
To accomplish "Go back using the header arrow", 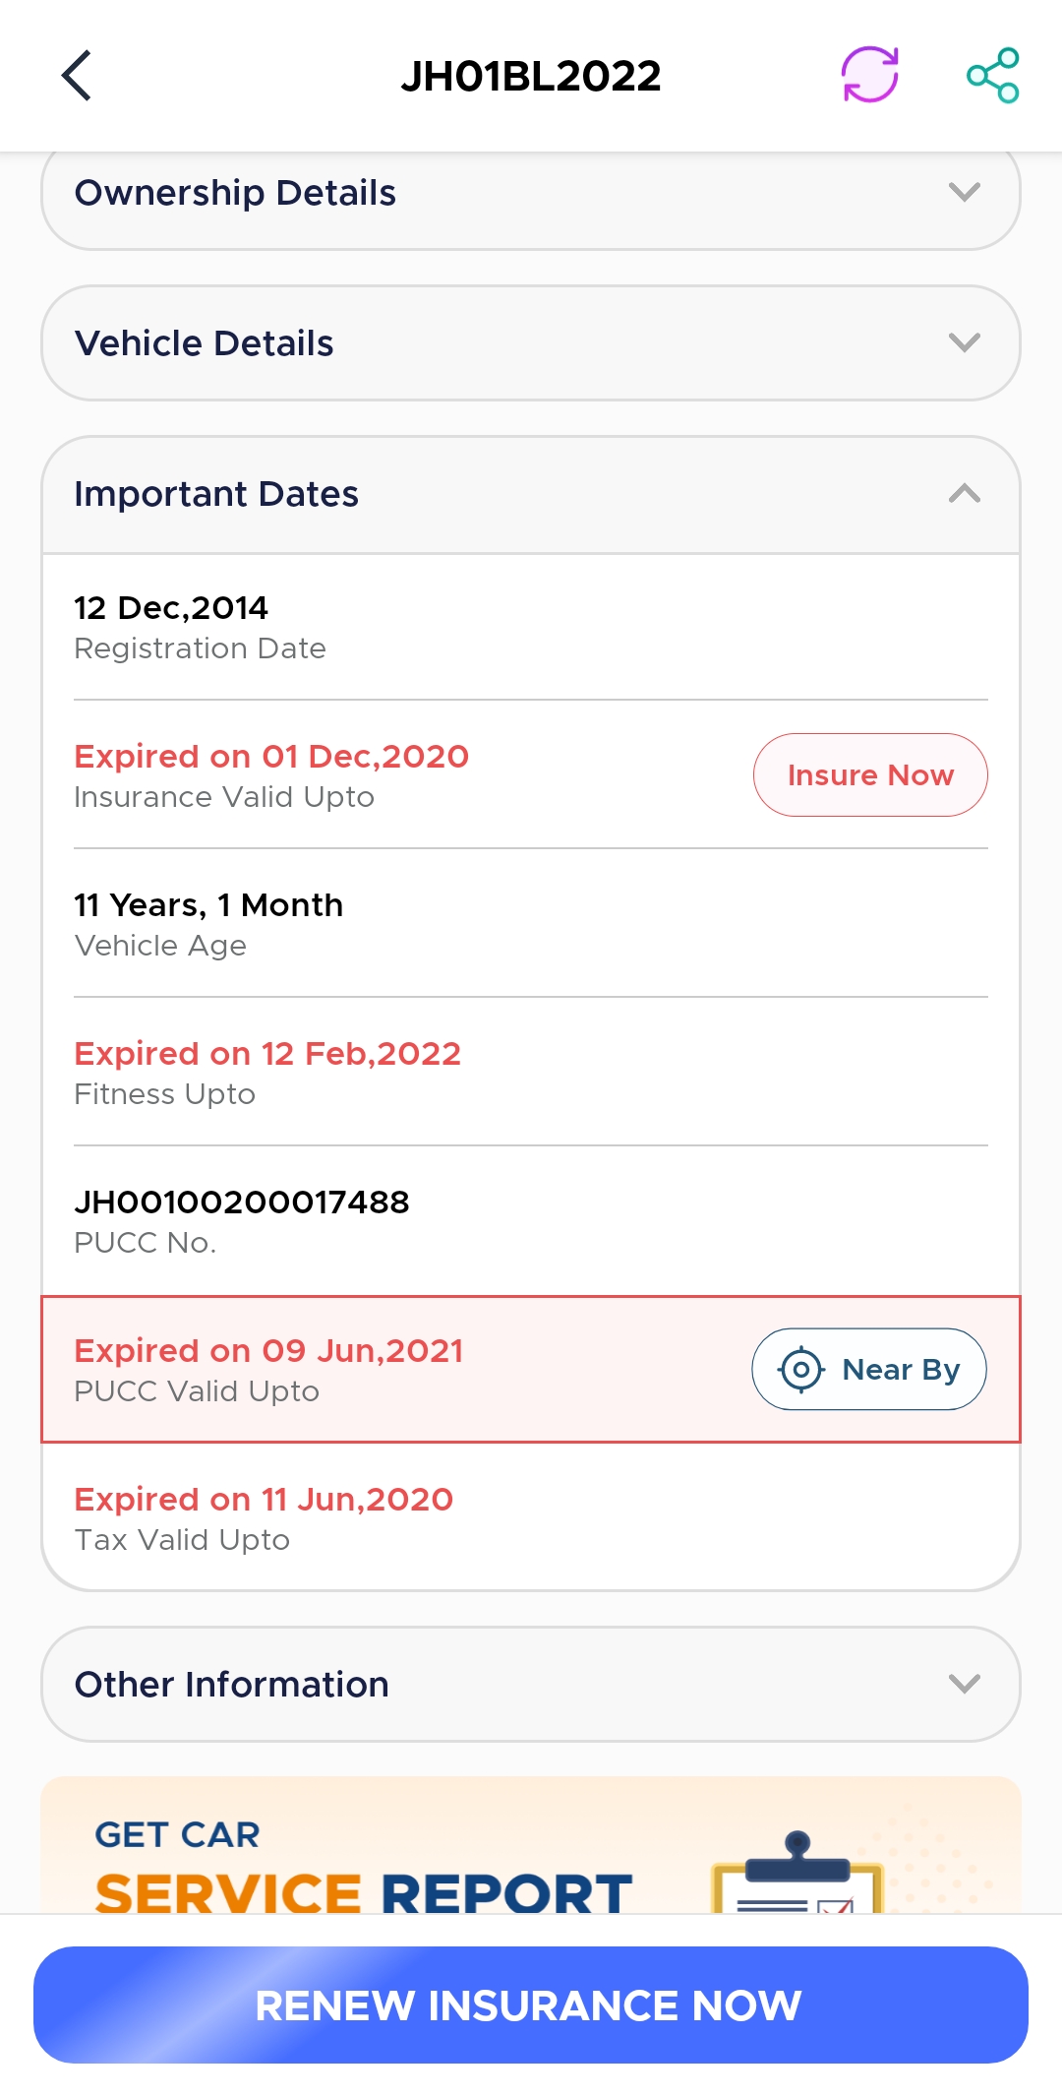I will coord(77,76).
